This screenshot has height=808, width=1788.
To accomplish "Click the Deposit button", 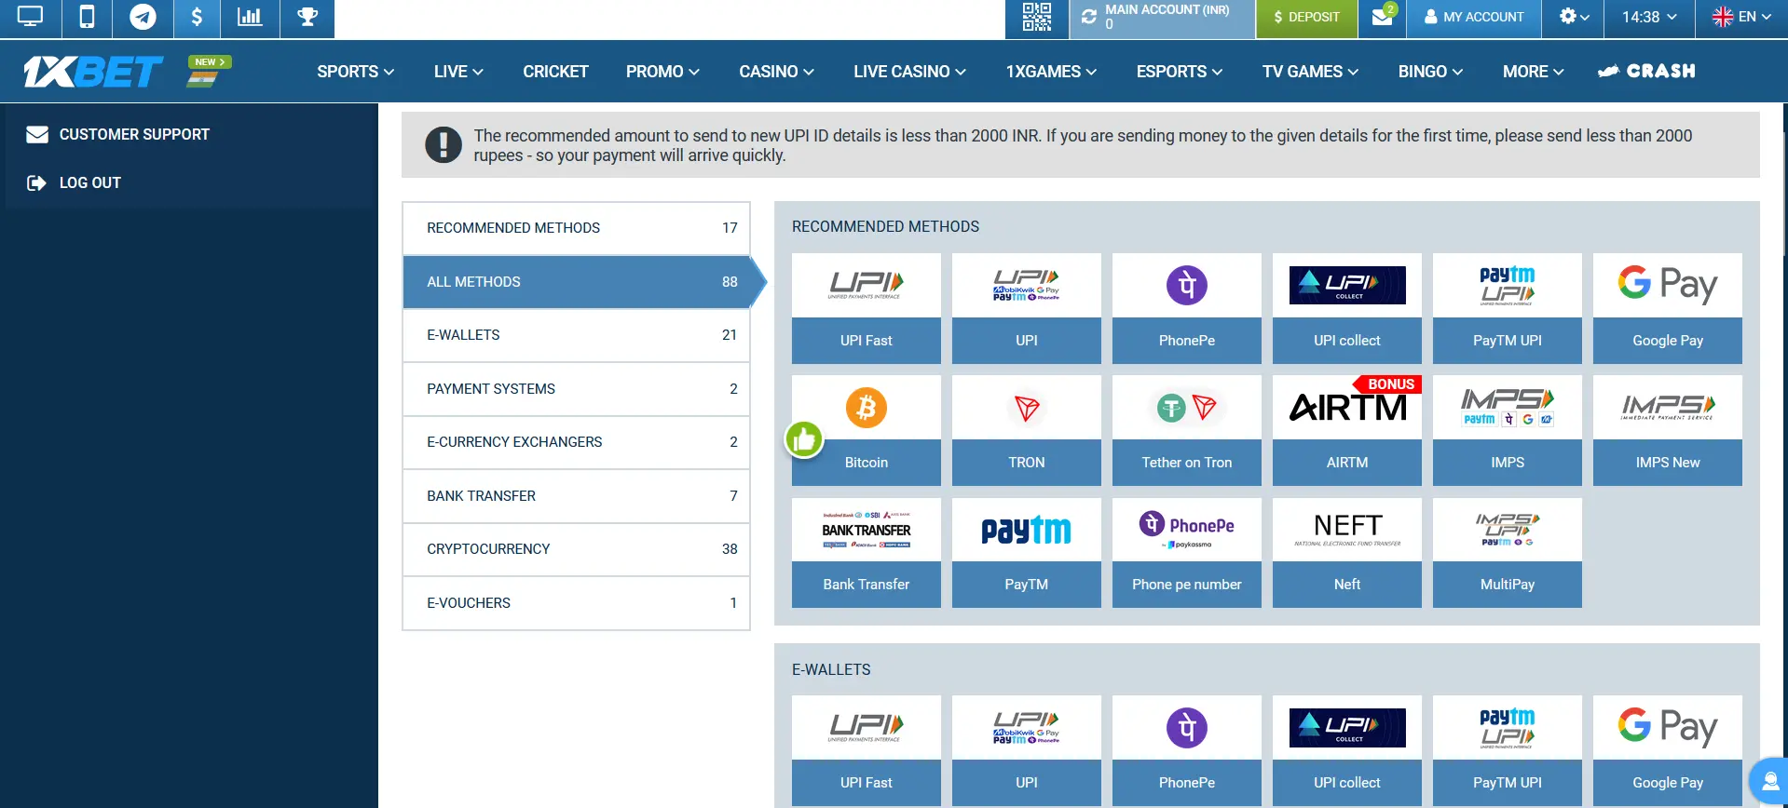I will coord(1306,18).
